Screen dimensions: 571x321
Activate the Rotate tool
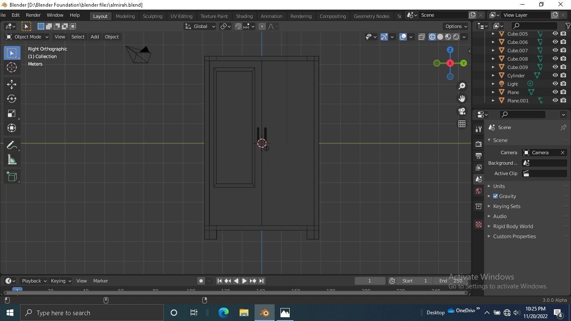click(x=12, y=99)
